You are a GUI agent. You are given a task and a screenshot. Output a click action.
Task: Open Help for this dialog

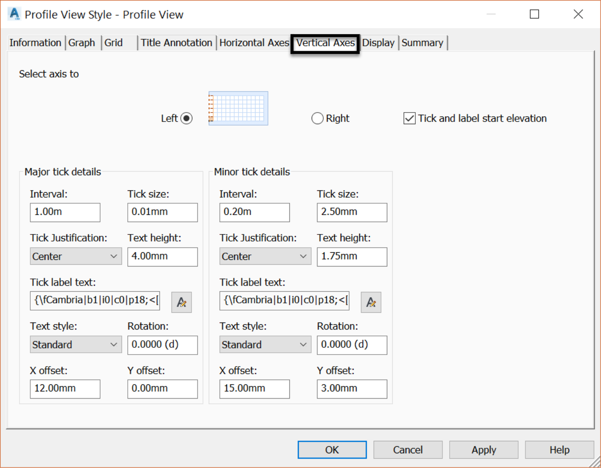[x=560, y=450]
